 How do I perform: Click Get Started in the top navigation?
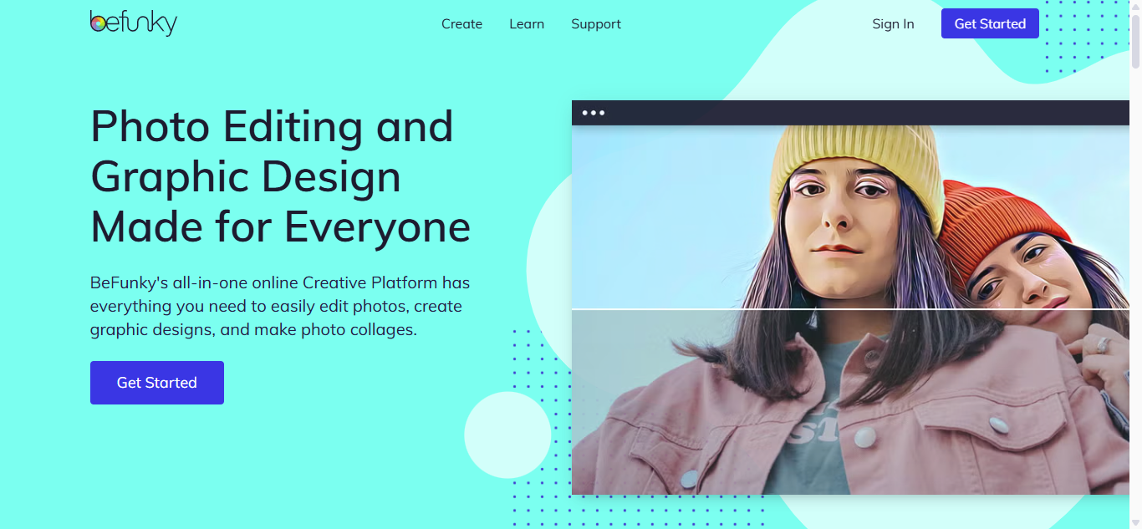tap(990, 23)
